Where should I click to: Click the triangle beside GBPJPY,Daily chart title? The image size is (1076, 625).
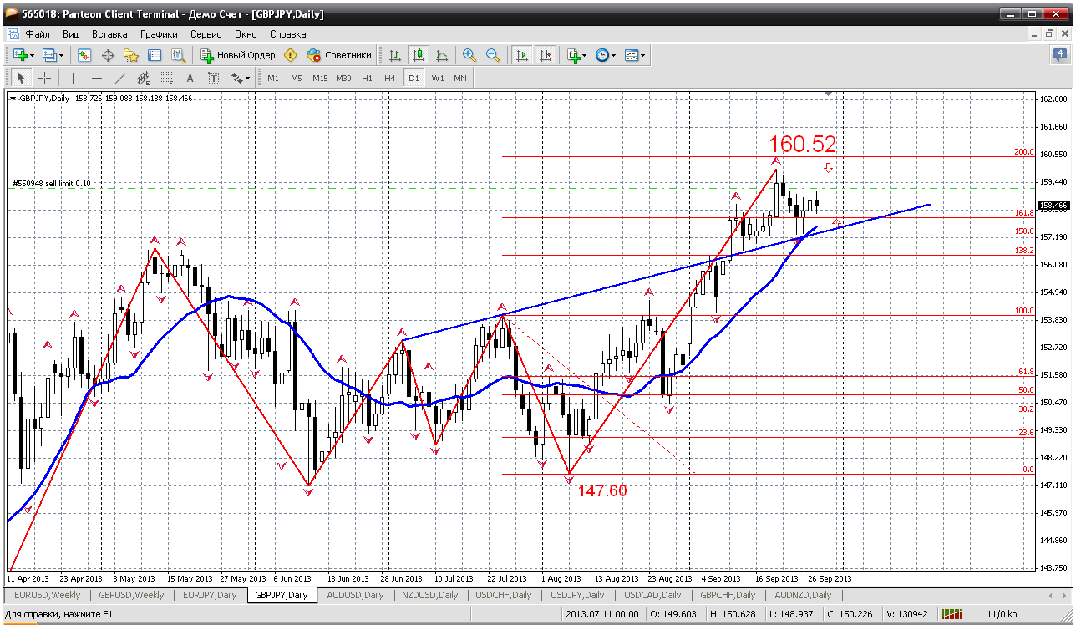click(x=13, y=98)
